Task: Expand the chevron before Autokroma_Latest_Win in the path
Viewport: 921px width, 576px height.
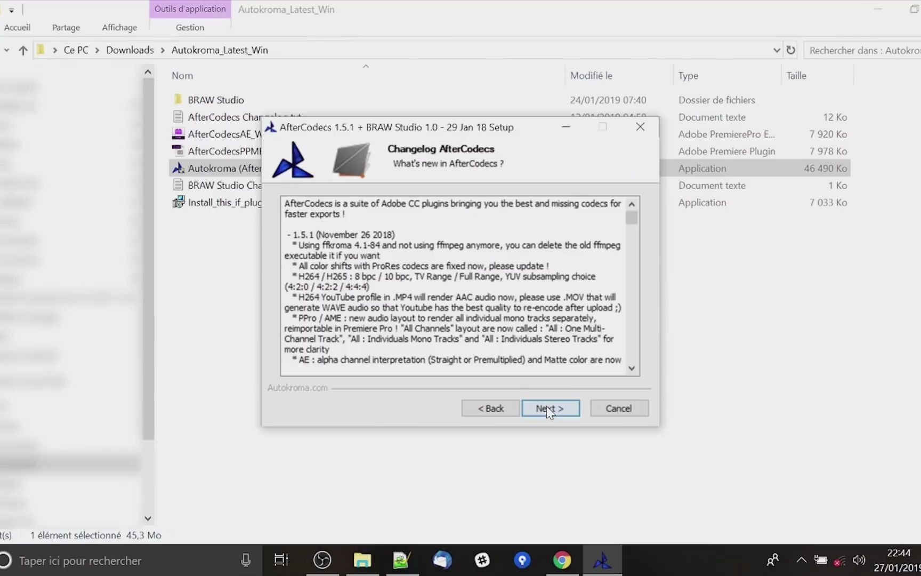Action: (x=163, y=50)
